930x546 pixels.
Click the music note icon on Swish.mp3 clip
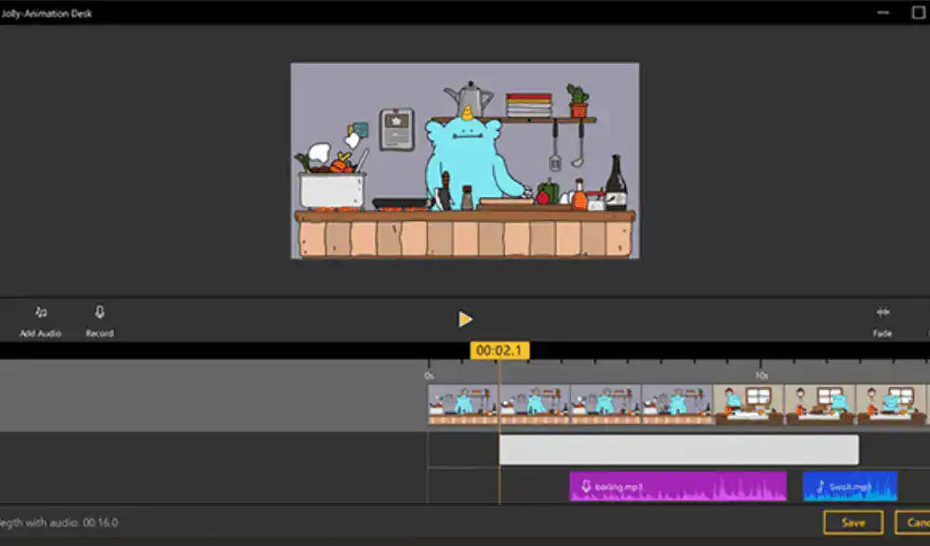820,487
